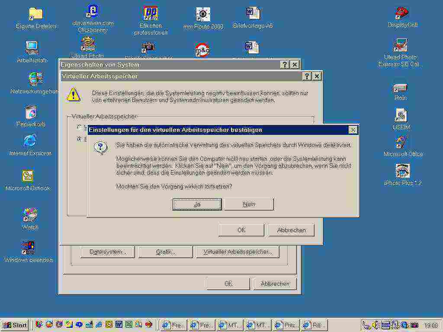The height and width of the screenshot is (332, 443).
Task: Click the Internet Explorer quick launch icon
Action: [x=99, y=325]
